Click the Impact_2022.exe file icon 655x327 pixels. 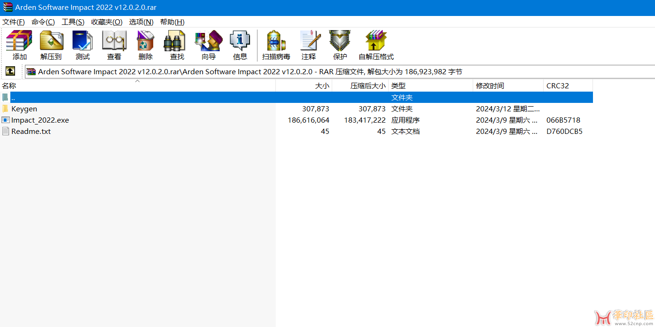coord(6,120)
